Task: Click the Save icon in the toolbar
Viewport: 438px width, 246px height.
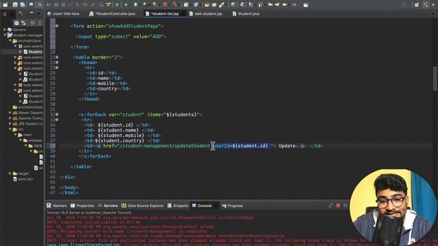Action: pyautogui.click(x=15, y=5)
